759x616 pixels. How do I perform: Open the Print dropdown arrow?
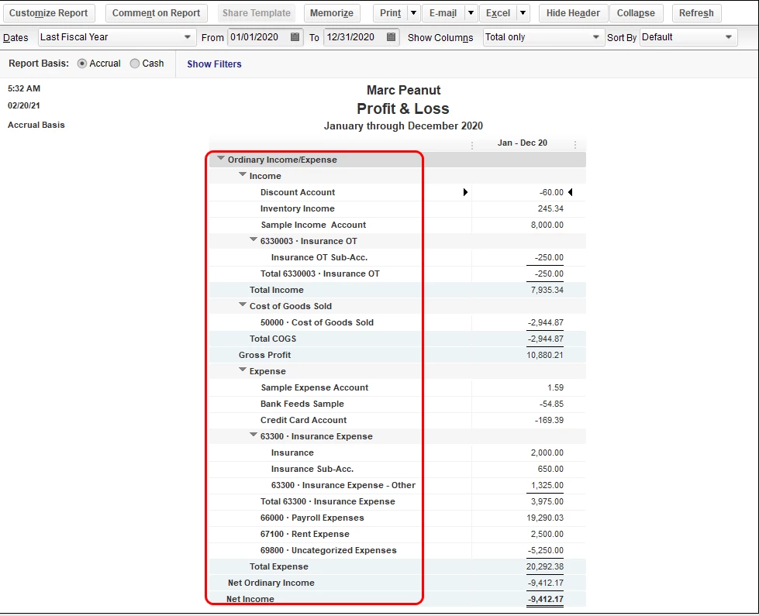coord(413,13)
